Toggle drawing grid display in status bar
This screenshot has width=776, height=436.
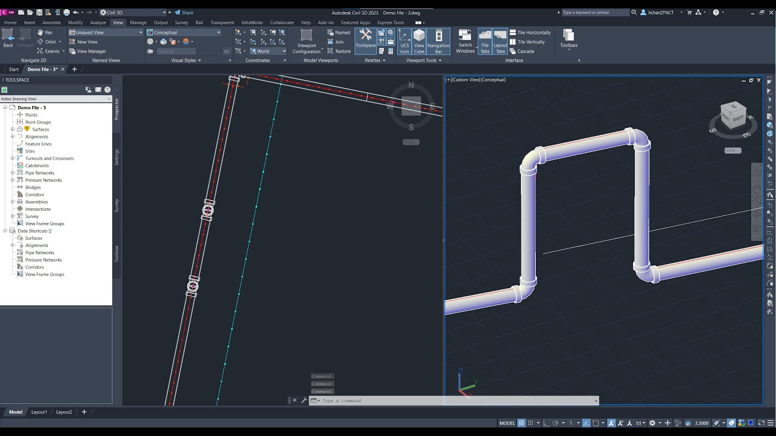521,423
